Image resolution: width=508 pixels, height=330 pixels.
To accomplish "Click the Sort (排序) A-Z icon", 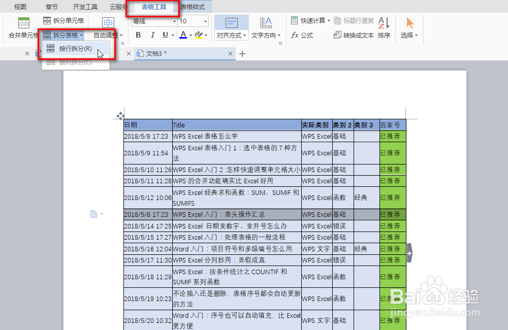I will [x=384, y=23].
